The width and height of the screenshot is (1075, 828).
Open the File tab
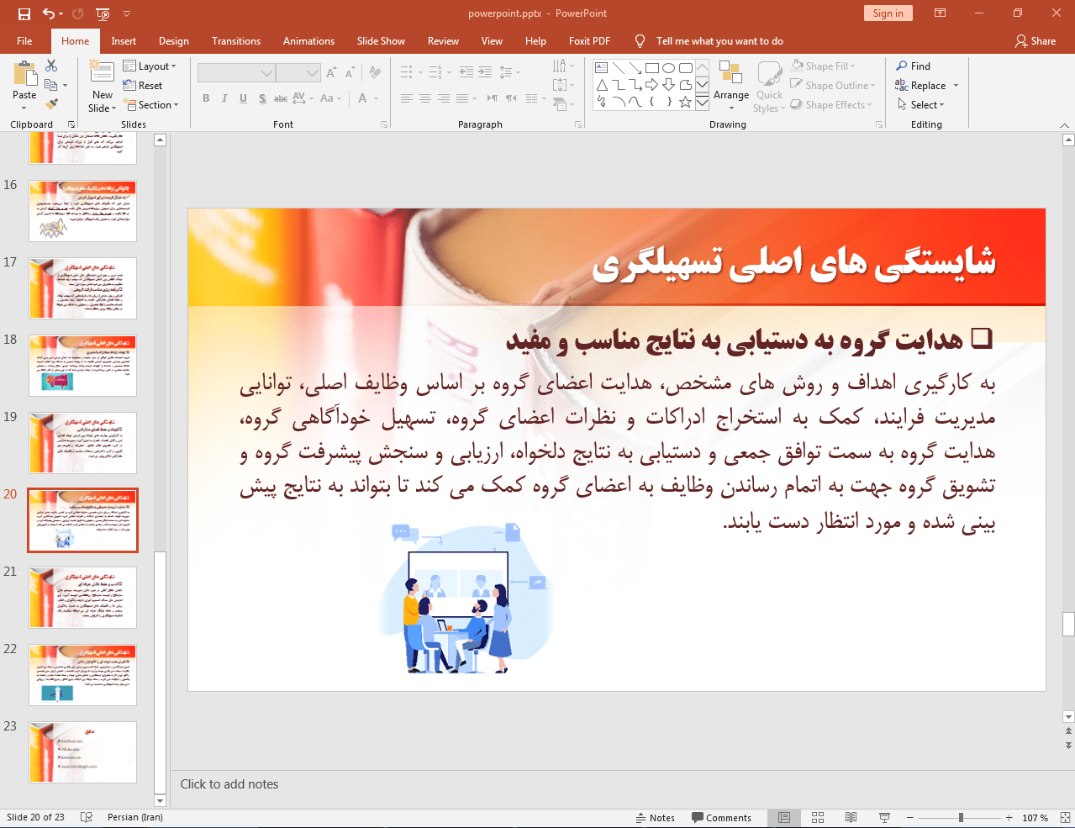click(24, 40)
